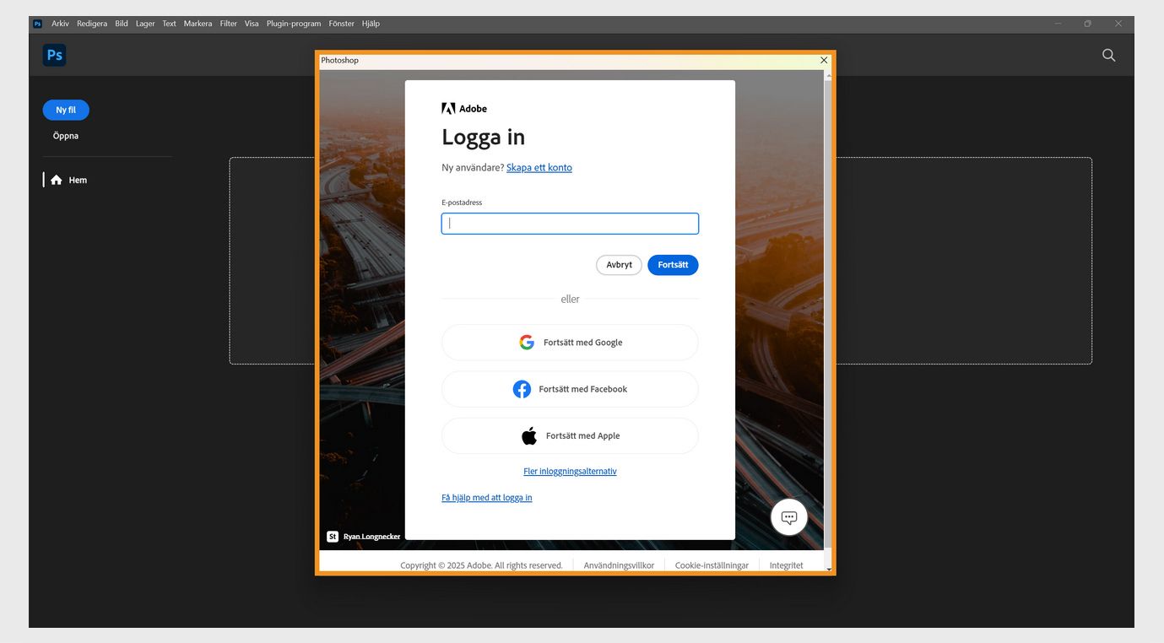Select Hem in the sidebar
Image resolution: width=1164 pixels, height=643 pixels.
point(78,180)
